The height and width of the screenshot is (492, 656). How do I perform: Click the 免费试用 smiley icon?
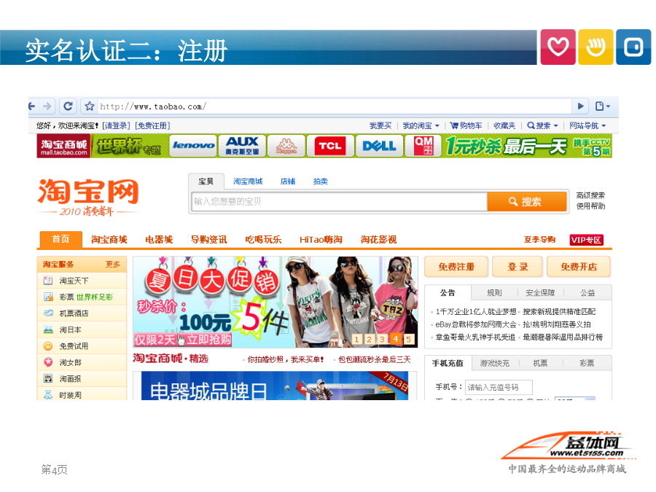point(48,346)
